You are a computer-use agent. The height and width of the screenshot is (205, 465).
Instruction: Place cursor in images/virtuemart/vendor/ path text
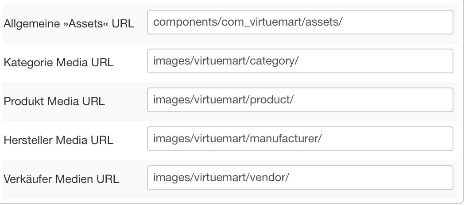point(221,178)
